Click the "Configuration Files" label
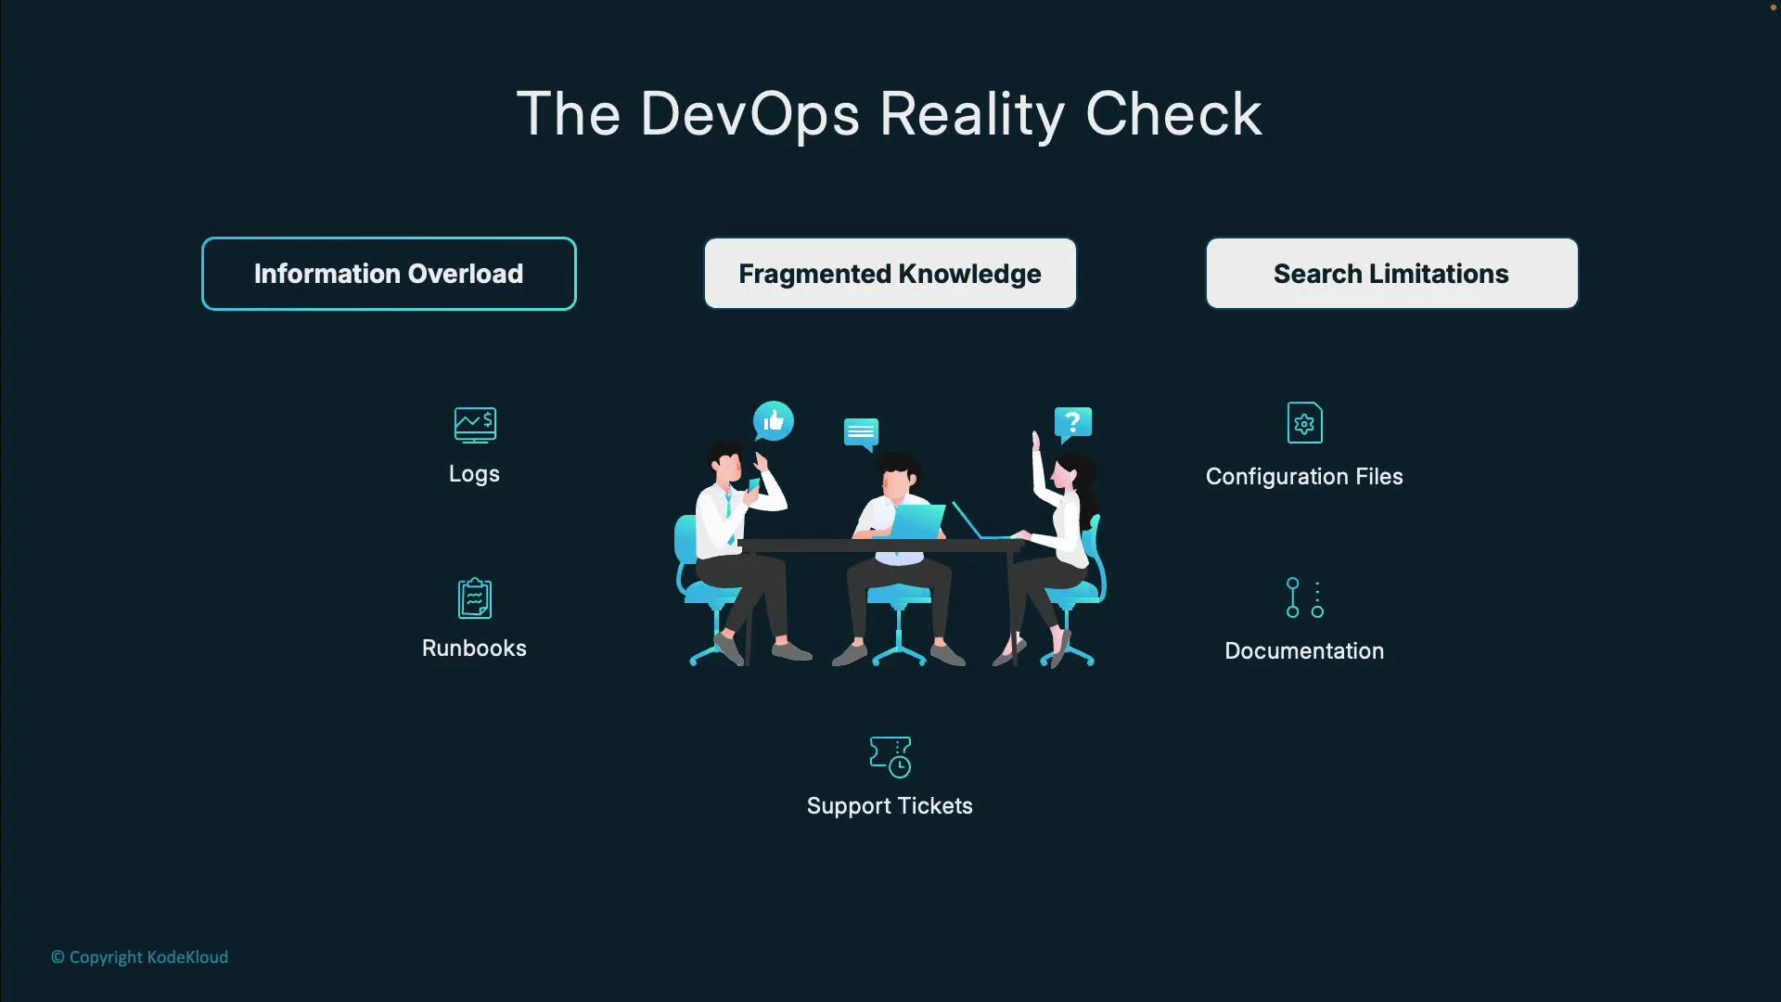This screenshot has height=1002, width=1781. click(x=1304, y=477)
